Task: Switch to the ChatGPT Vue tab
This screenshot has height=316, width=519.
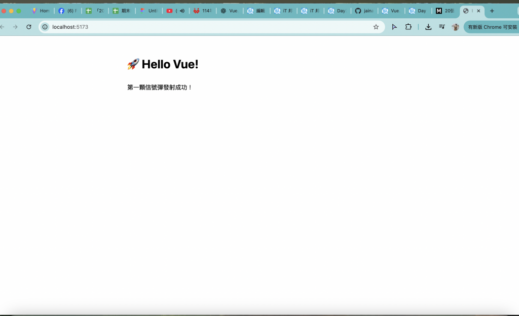Action: pos(230,11)
